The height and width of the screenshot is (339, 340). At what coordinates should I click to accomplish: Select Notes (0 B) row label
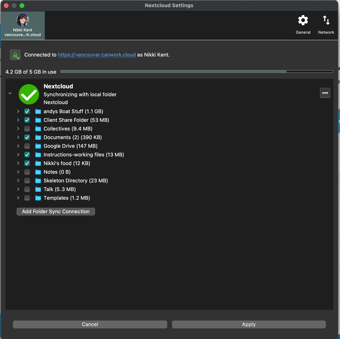point(57,172)
